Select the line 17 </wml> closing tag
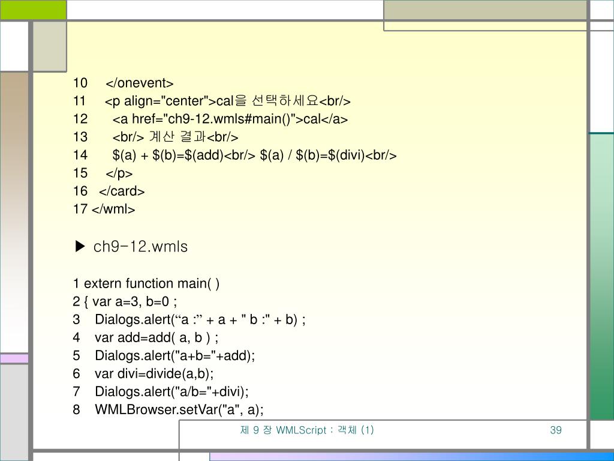Screen dimensions: 614x461 click(104, 209)
